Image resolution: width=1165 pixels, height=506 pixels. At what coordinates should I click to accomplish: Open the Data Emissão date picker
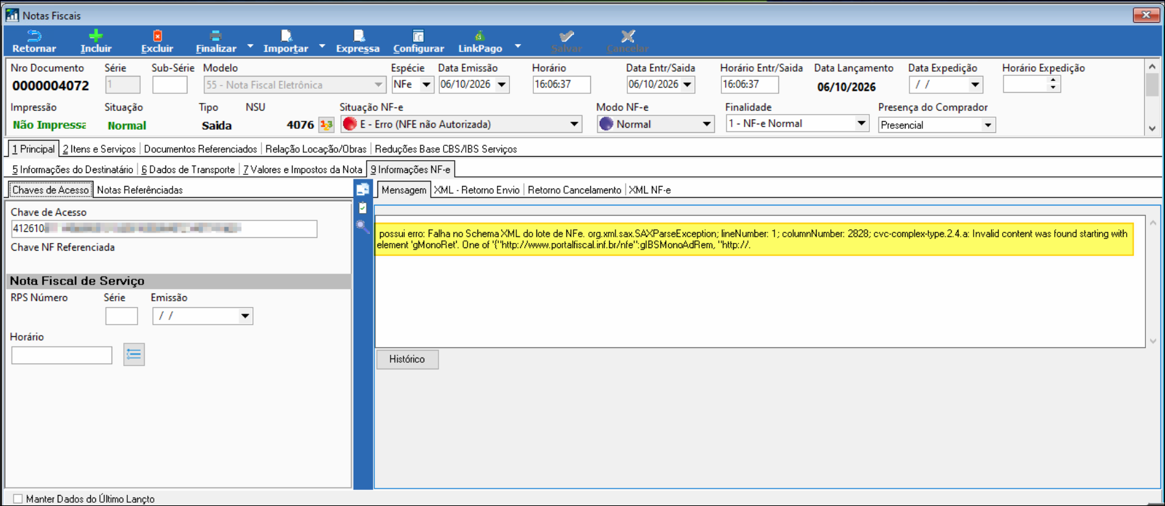coord(502,85)
